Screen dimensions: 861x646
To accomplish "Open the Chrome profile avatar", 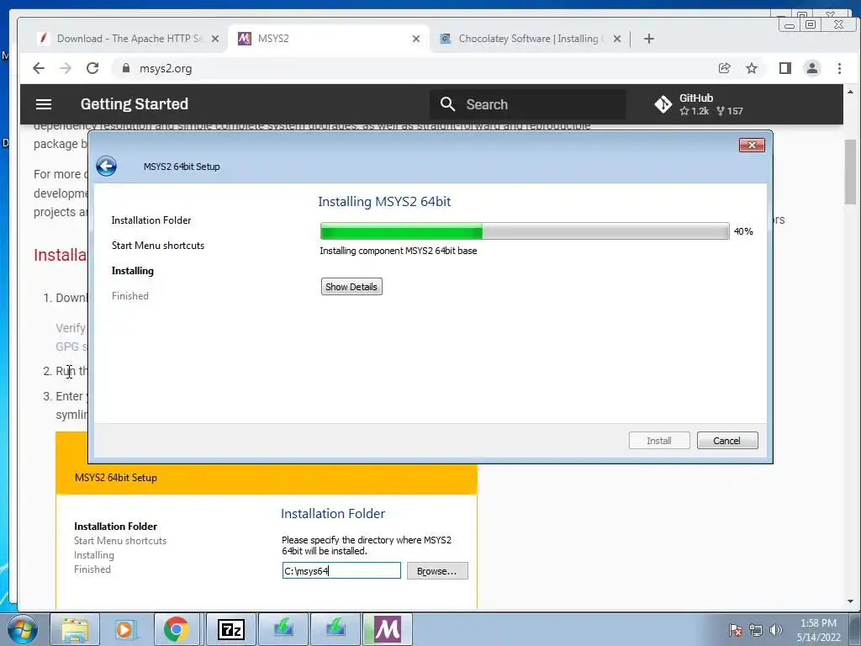I will pyautogui.click(x=812, y=68).
